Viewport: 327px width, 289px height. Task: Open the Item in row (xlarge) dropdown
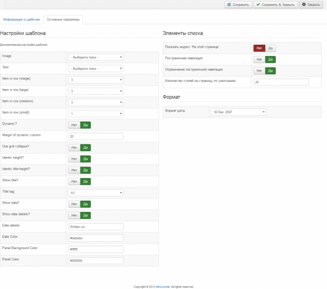(96, 80)
